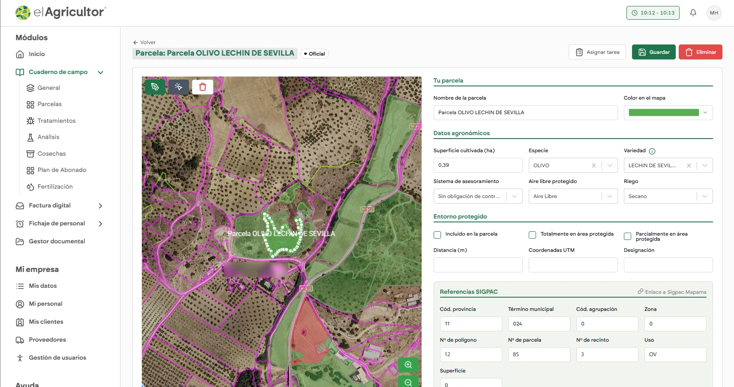Click the Factura digital inbox icon
This screenshot has width=734, height=387.
pyautogui.click(x=20, y=206)
